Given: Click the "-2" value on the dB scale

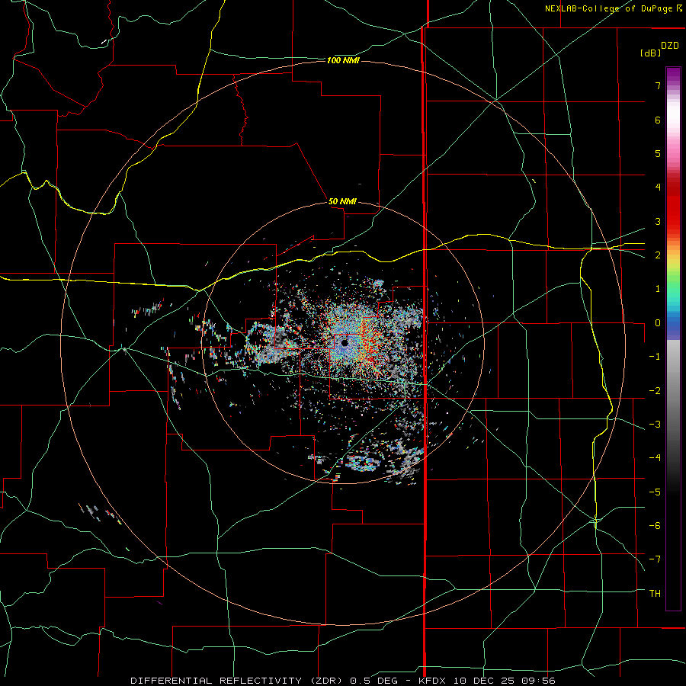Looking at the screenshot, I should [655, 391].
